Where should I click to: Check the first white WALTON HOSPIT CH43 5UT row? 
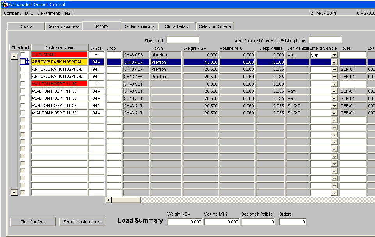[x=23, y=91]
